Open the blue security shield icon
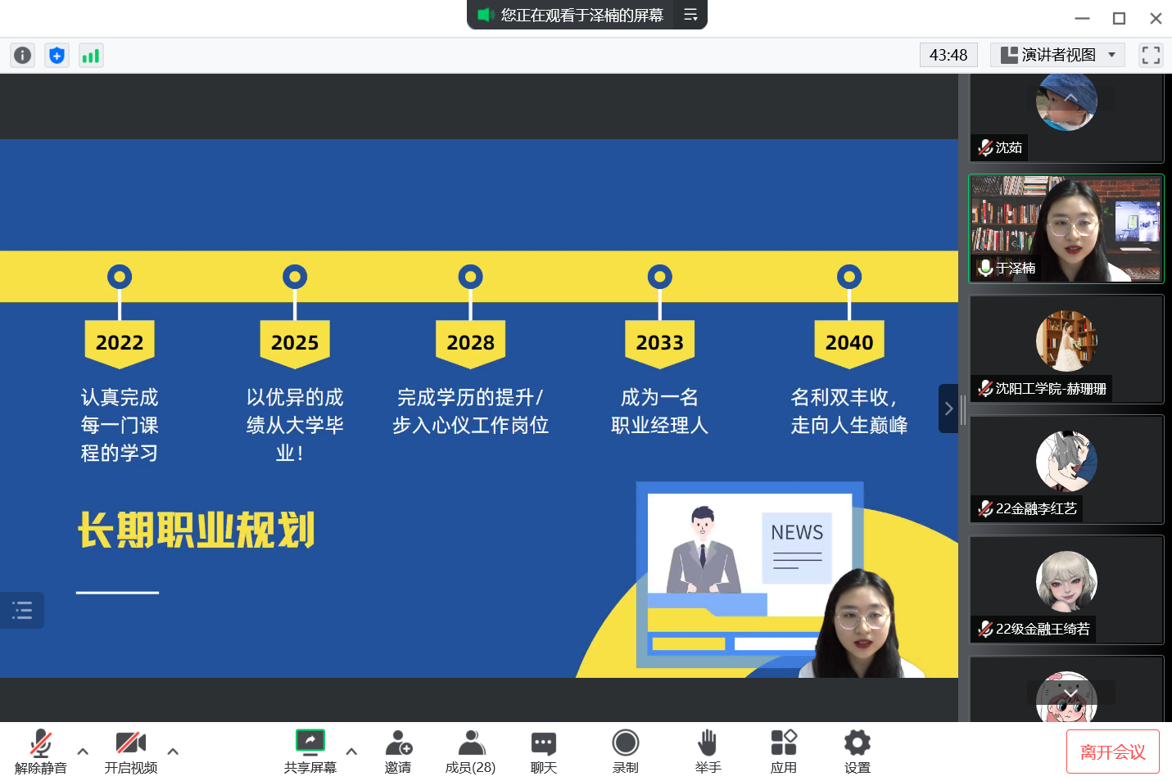Image resolution: width=1172 pixels, height=781 pixels. pos(57,55)
